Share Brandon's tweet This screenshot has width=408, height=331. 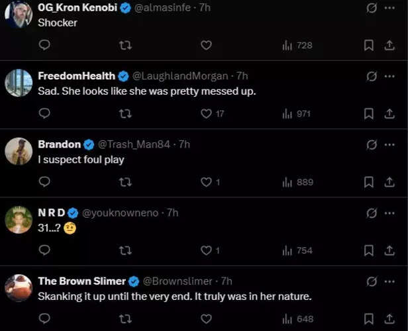tap(389, 182)
